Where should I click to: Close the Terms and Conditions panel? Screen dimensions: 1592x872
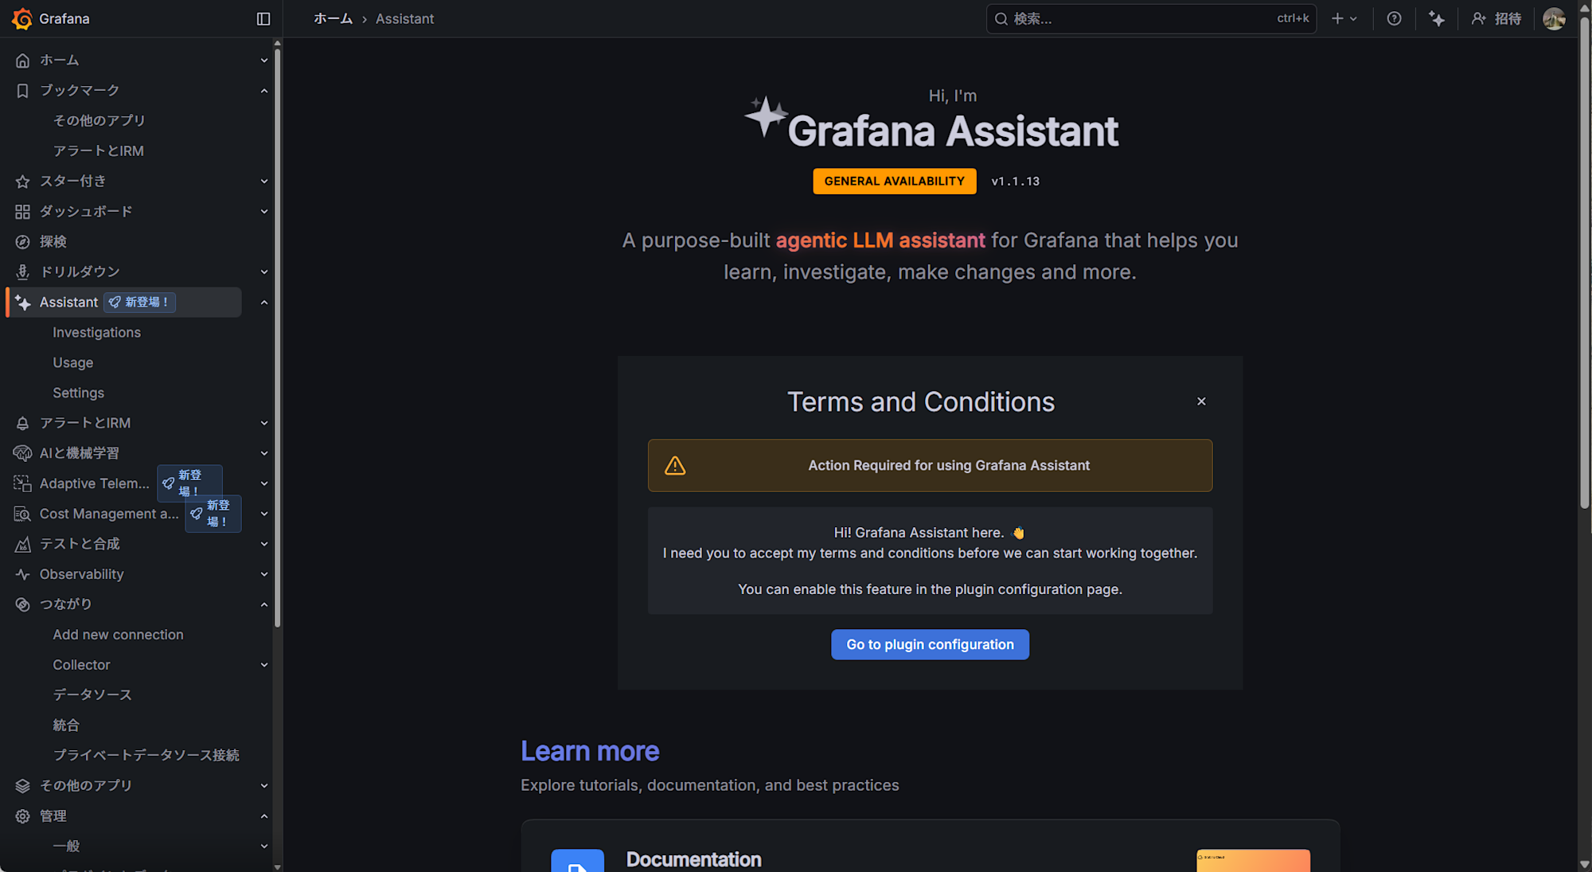pyautogui.click(x=1201, y=401)
